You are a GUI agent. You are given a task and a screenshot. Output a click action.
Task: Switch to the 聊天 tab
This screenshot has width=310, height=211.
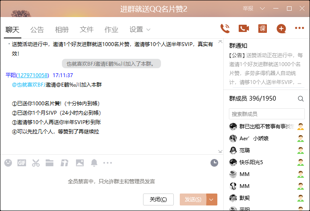(12, 30)
